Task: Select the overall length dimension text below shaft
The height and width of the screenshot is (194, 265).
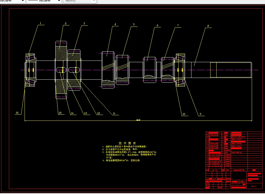Action: coord(138,120)
